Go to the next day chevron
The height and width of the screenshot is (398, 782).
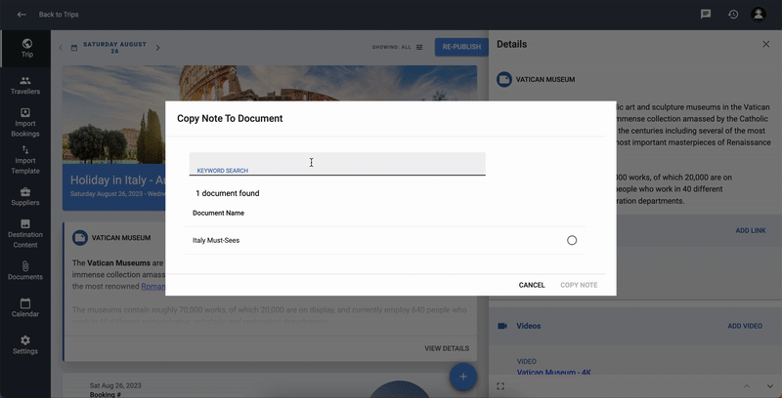point(158,47)
